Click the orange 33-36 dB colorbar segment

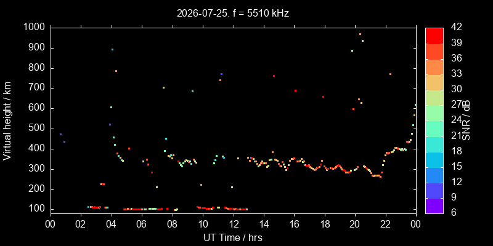click(x=434, y=66)
